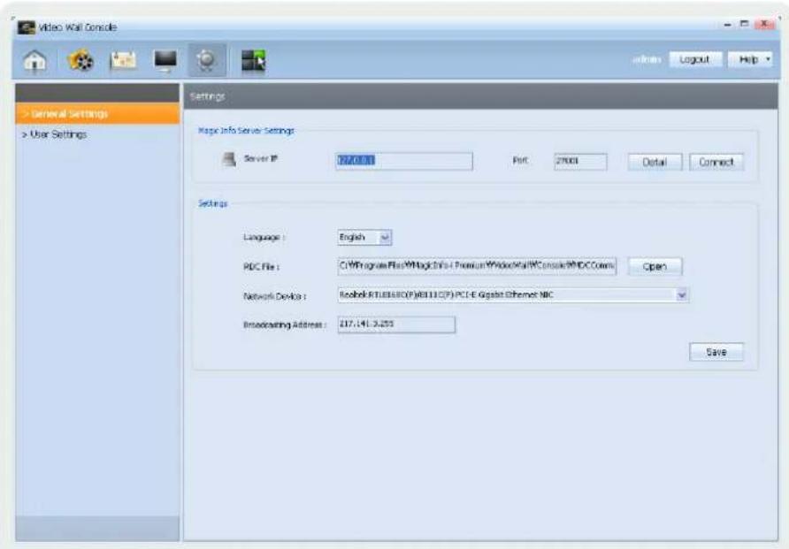
Task: Click the Logout button
Action: 695,59
